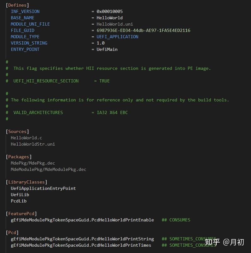This screenshot has height=253, width=251.
Task: Click the [Packages] section header
Action: coord(19,157)
